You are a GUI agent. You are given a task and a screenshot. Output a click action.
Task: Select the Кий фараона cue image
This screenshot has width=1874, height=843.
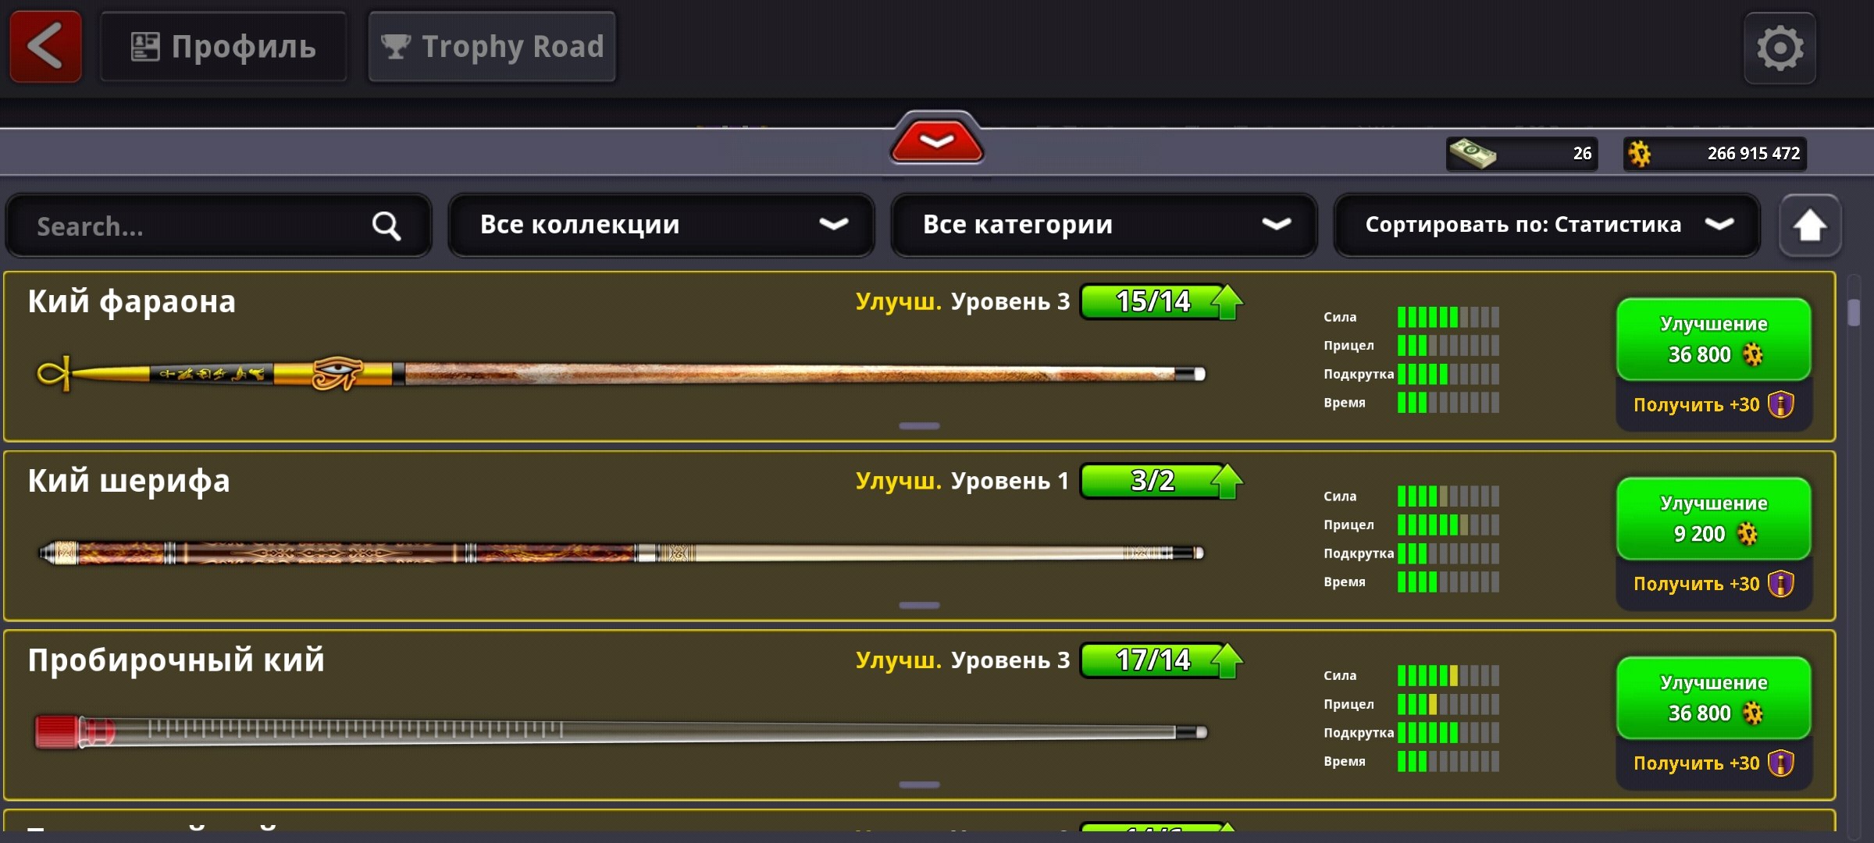point(621,374)
